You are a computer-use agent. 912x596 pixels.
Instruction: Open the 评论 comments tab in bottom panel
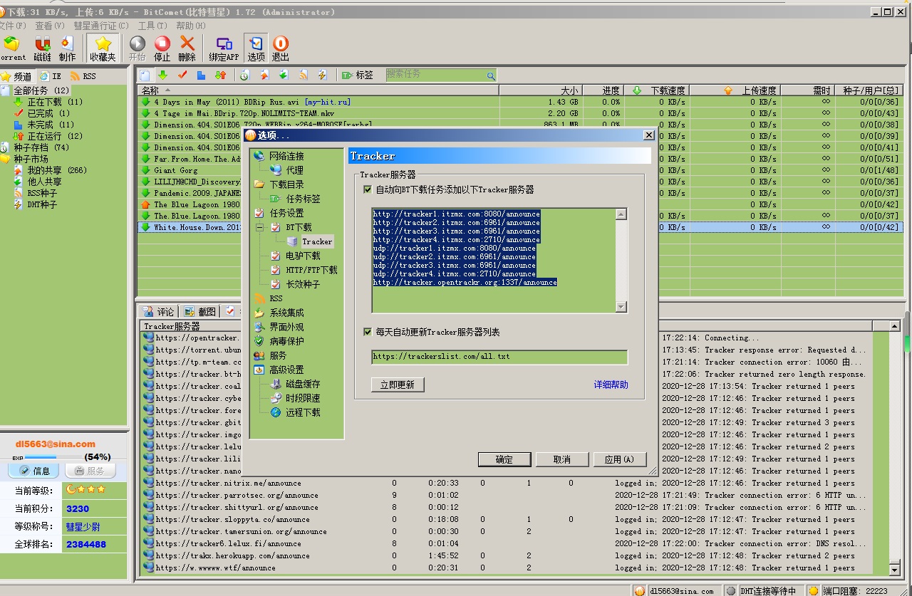tap(158, 312)
